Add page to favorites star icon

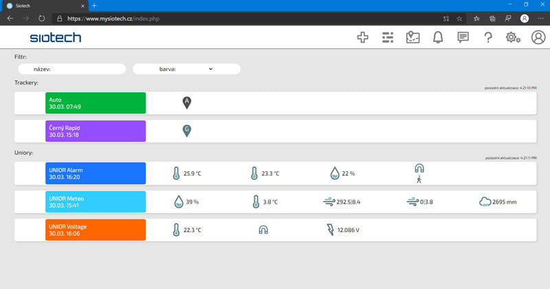tap(459, 19)
